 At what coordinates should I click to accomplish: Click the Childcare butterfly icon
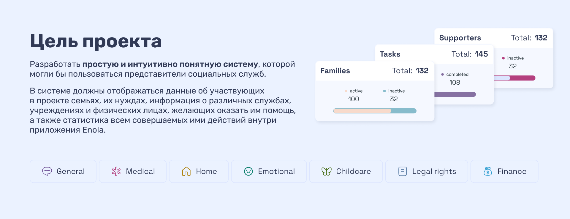click(x=326, y=171)
